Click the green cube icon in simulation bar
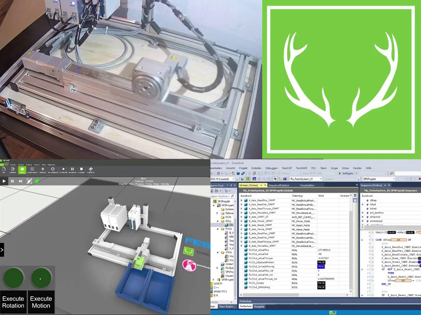 37,181
